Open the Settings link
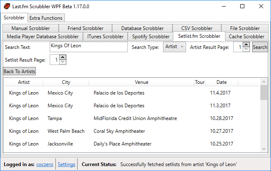The width and height of the screenshot is (271, 171). [67, 164]
